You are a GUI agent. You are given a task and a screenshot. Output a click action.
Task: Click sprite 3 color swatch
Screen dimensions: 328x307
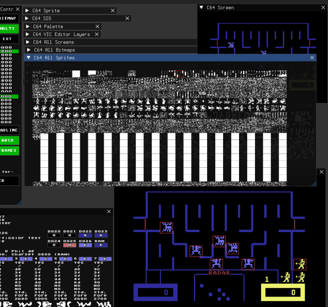click(26, 259)
